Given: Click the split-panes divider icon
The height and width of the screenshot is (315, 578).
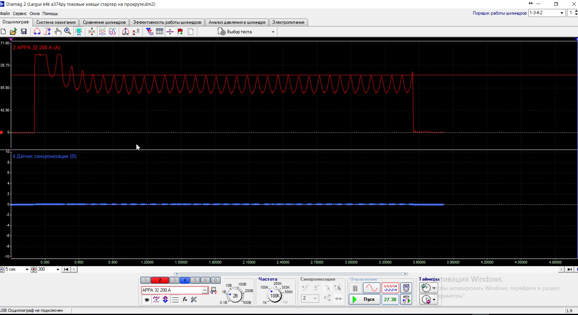Looking at the screenshot, I should click(170, 32).
